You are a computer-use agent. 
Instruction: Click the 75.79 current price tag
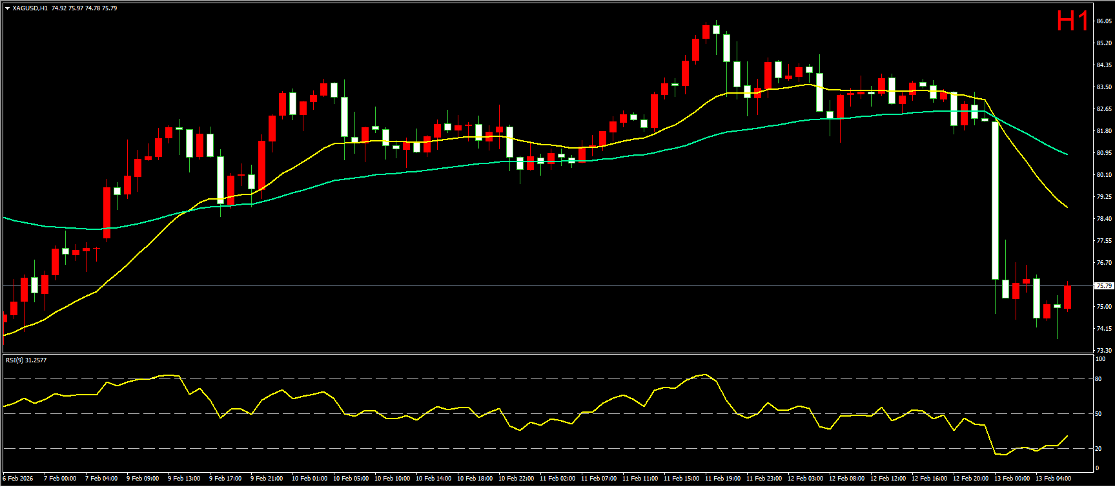coord(1103,285)
